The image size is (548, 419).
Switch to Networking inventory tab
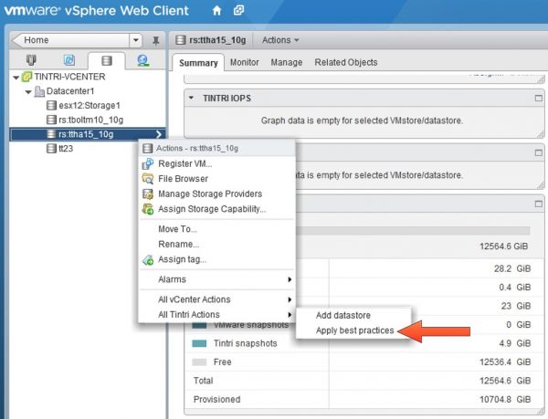[142, 60]
